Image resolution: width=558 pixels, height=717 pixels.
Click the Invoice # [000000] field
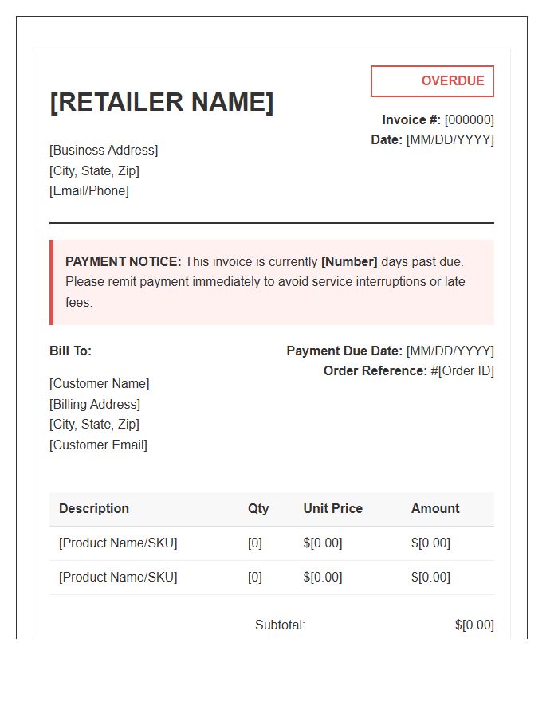point(438,119)
